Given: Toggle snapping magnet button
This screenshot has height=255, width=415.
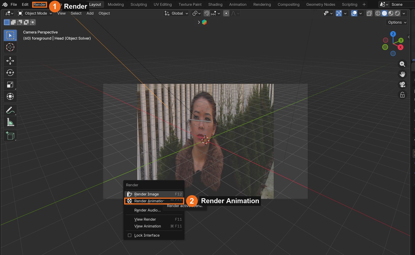Looking at the screenshot, I should (207, 13).
